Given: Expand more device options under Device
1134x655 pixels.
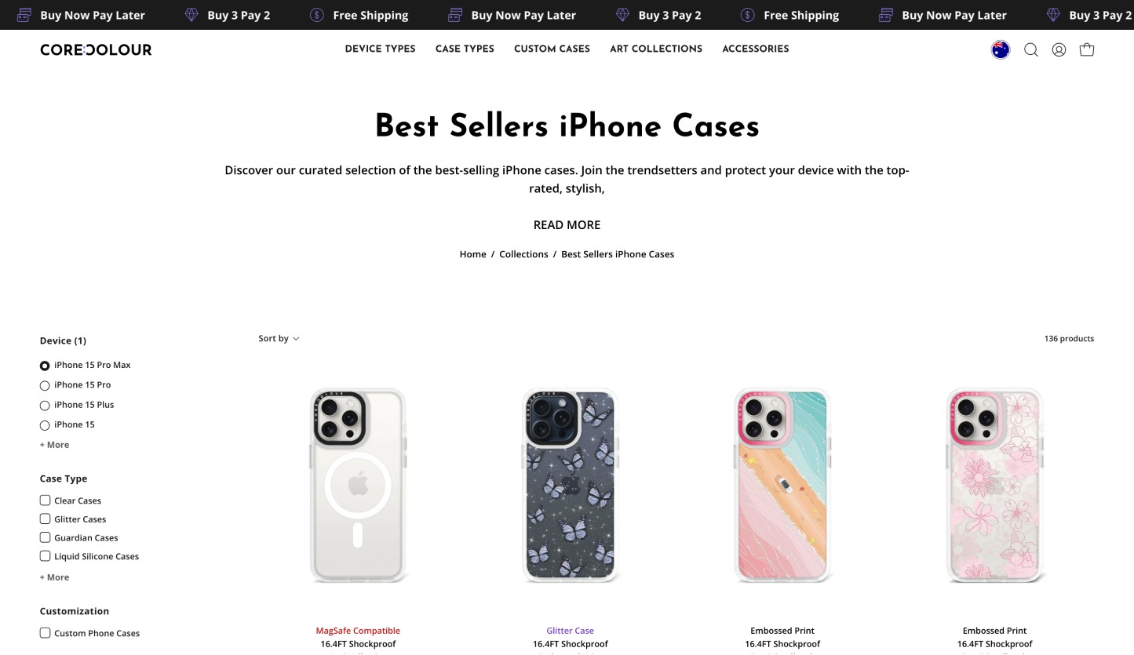Looking at the screenshot, I should tap(54, 445).
